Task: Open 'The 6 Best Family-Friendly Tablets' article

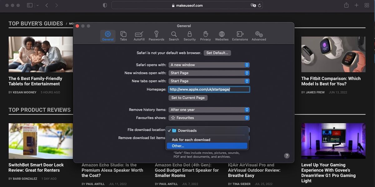Action: [x=35, y=81]
